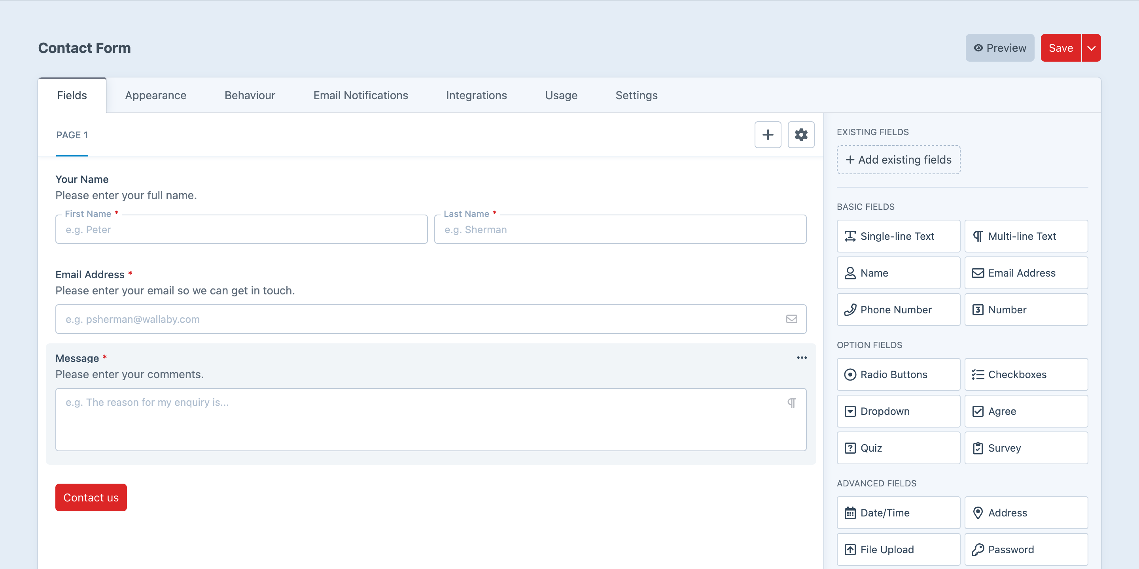Focus the First Name input
Screen dimensions: 1139x569
241,229
